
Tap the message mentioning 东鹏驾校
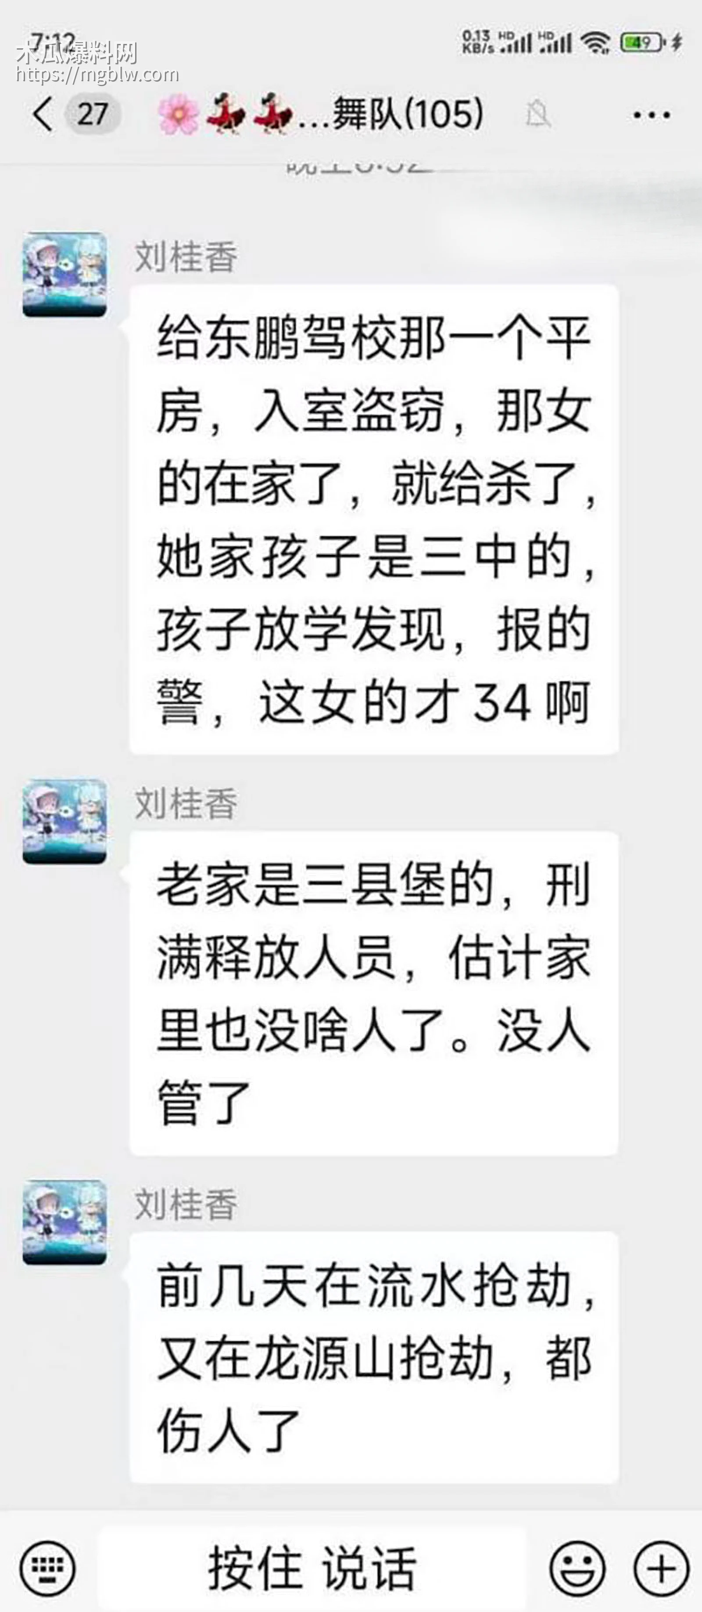[374, 519]
